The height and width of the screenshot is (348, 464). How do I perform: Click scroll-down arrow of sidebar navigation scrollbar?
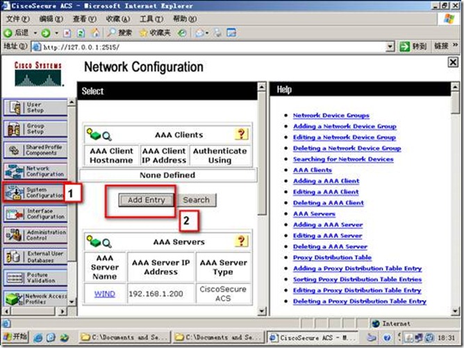click(x=72, y=302)
